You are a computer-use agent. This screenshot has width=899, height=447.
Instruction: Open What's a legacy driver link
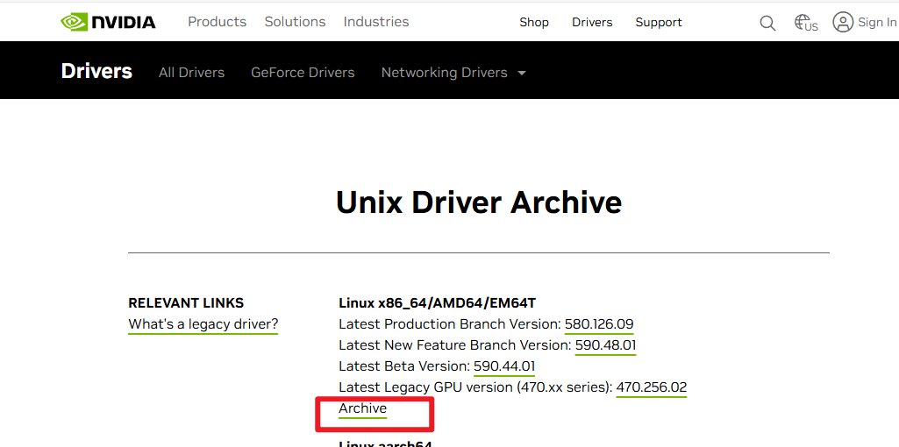point(203,324)
